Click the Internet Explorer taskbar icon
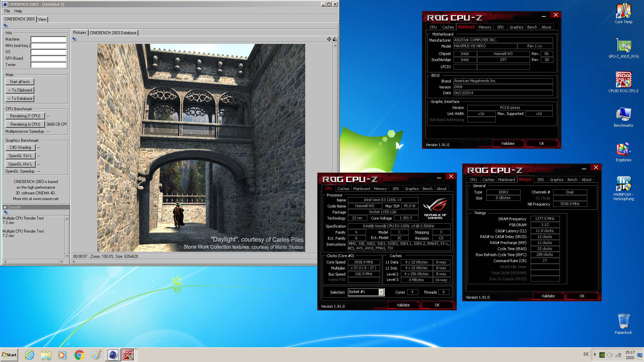644x362 pixels. (30, 355)
